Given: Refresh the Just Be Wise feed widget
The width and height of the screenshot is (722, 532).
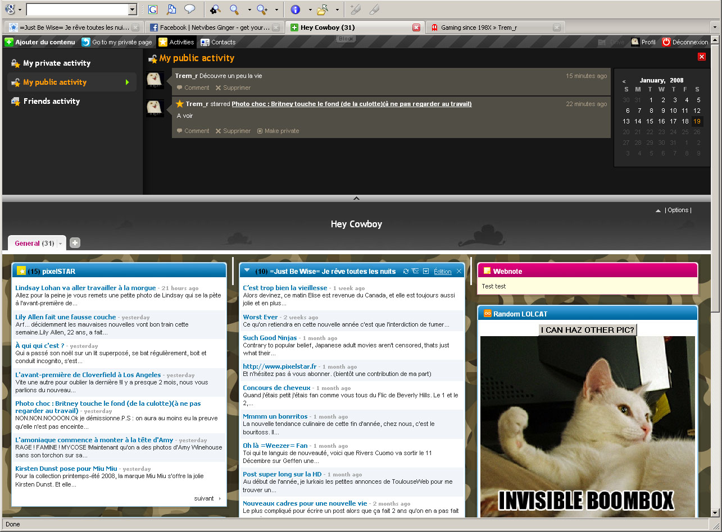Looking at the screenshot, I should pos(406,272).
